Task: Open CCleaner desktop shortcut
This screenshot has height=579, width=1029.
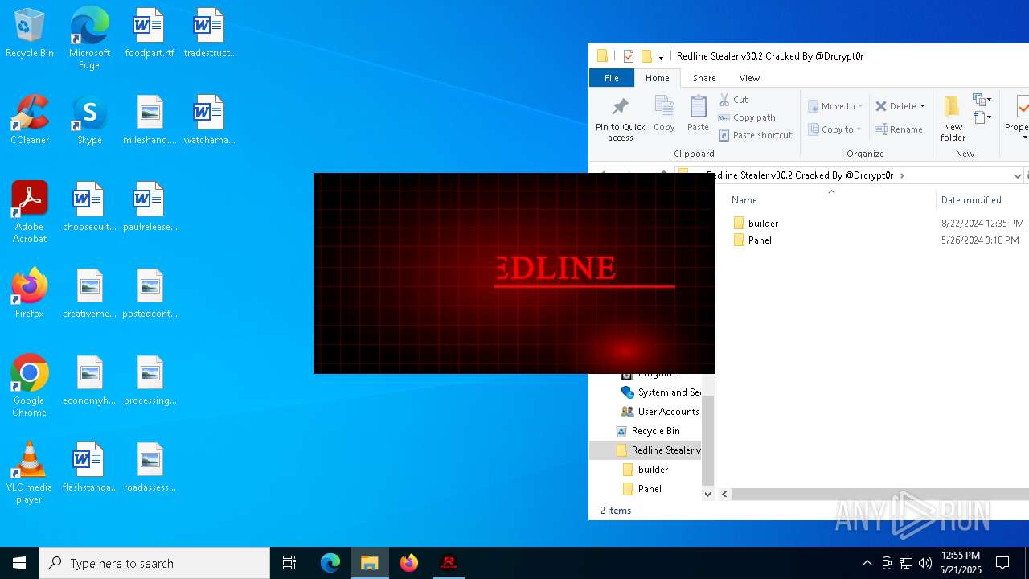Action: pyautogui.click(x=30, y=121)
